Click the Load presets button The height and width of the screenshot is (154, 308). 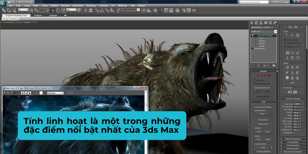click(x=258, y=132)
